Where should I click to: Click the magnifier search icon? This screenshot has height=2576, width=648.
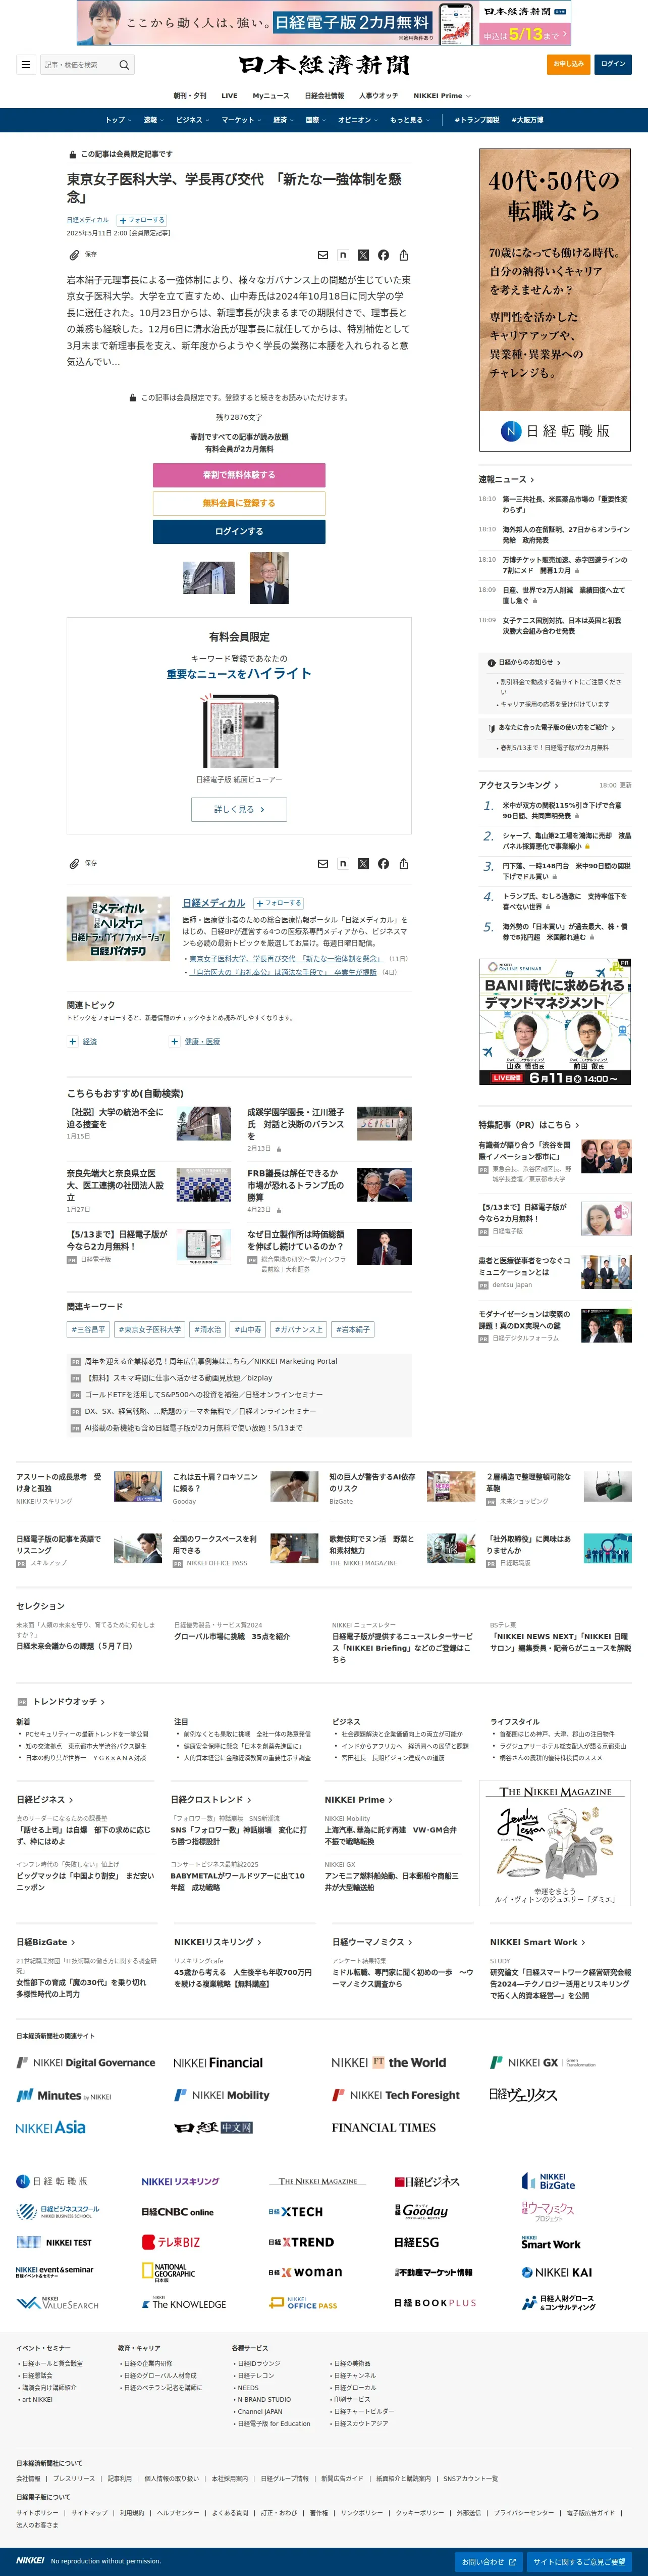point(124,65)
